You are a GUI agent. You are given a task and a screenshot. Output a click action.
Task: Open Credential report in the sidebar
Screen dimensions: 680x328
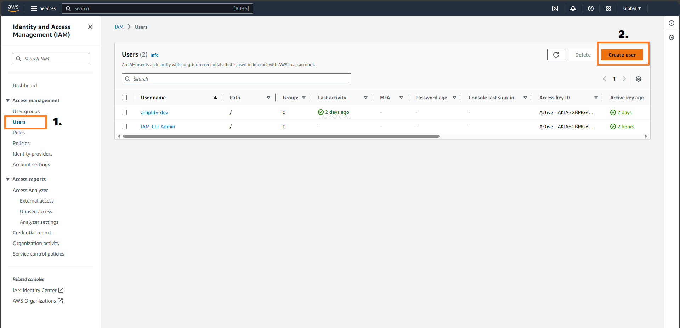coord(32,233)
